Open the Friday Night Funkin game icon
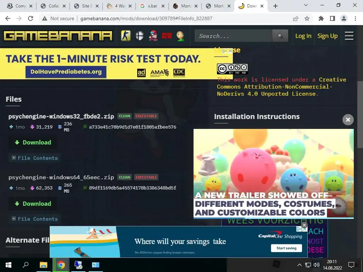Screen dimensions: 363x272 (x=153, y=36)
